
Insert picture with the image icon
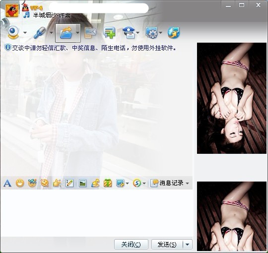[83, 184]
